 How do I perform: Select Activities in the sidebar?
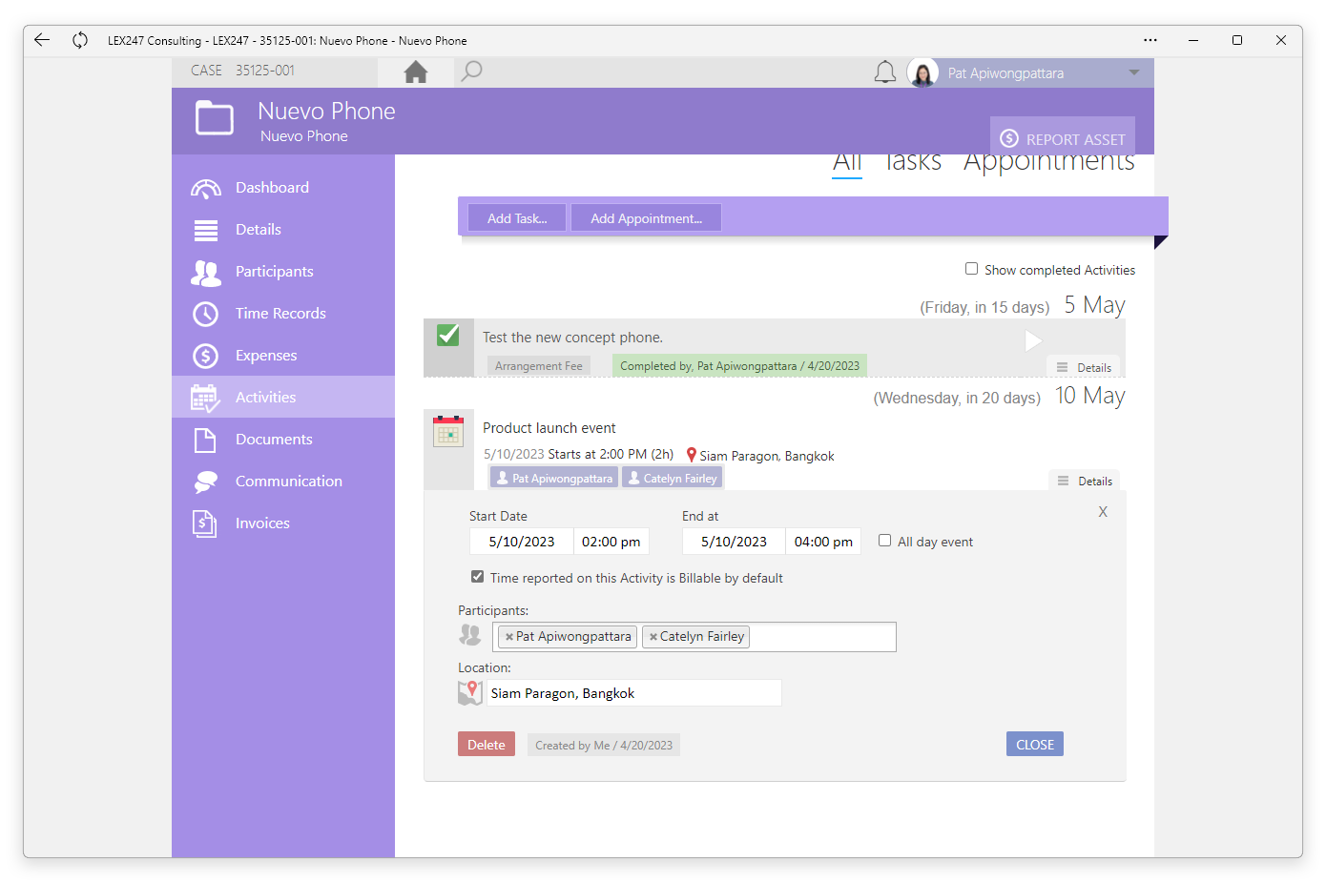tap(283, 397)
